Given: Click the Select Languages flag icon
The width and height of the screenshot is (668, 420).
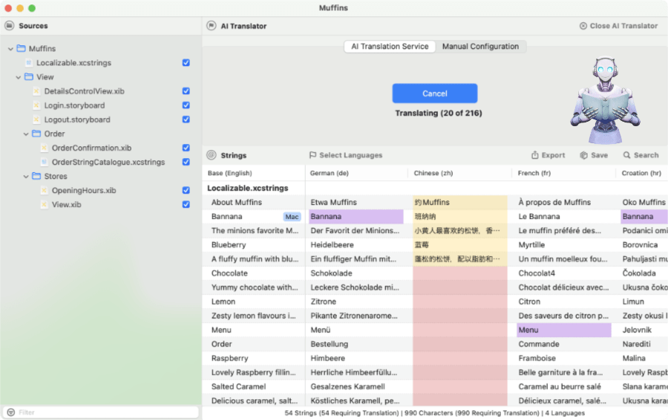Looking at the screenshot, I should coord(312,156).
